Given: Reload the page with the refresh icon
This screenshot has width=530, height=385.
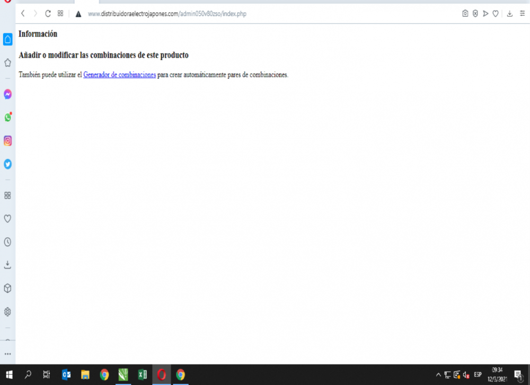Looking at the screenshot, I should click(x=48, y=14).
